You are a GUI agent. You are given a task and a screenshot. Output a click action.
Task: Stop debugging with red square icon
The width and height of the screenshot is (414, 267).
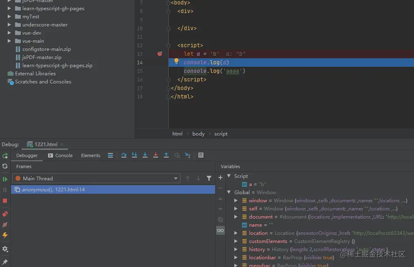pyautogui.click(x=5, y=201)
